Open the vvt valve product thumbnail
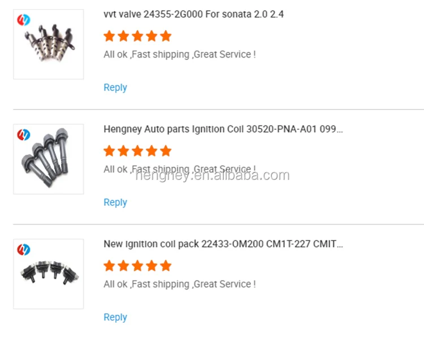This screenshot has height=351, width=424. (49, 44)
